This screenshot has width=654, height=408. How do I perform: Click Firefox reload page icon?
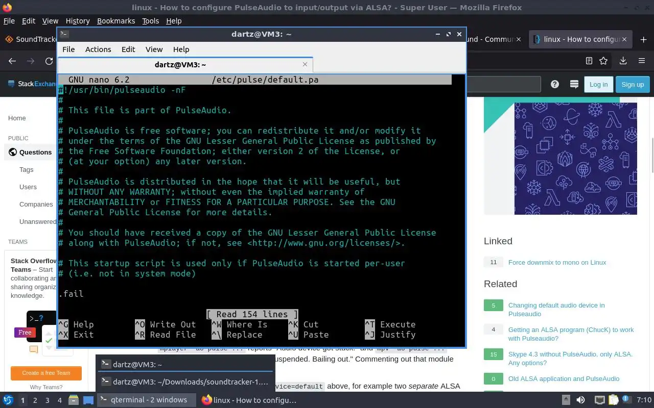coord(49,61)
